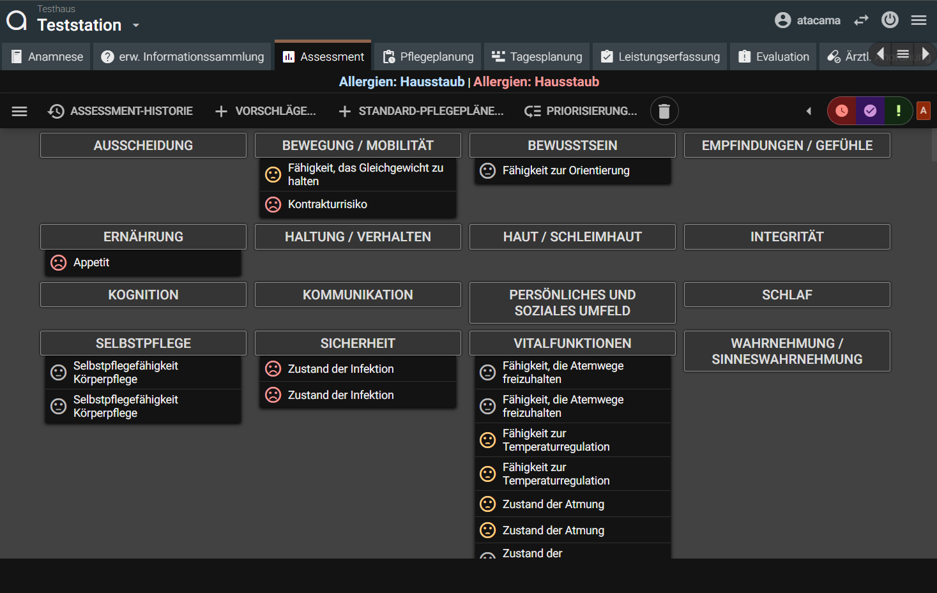Toggle the green exclamation mark filter
The width and height of the screenshot is (937, 593).
tap(898, 111)
